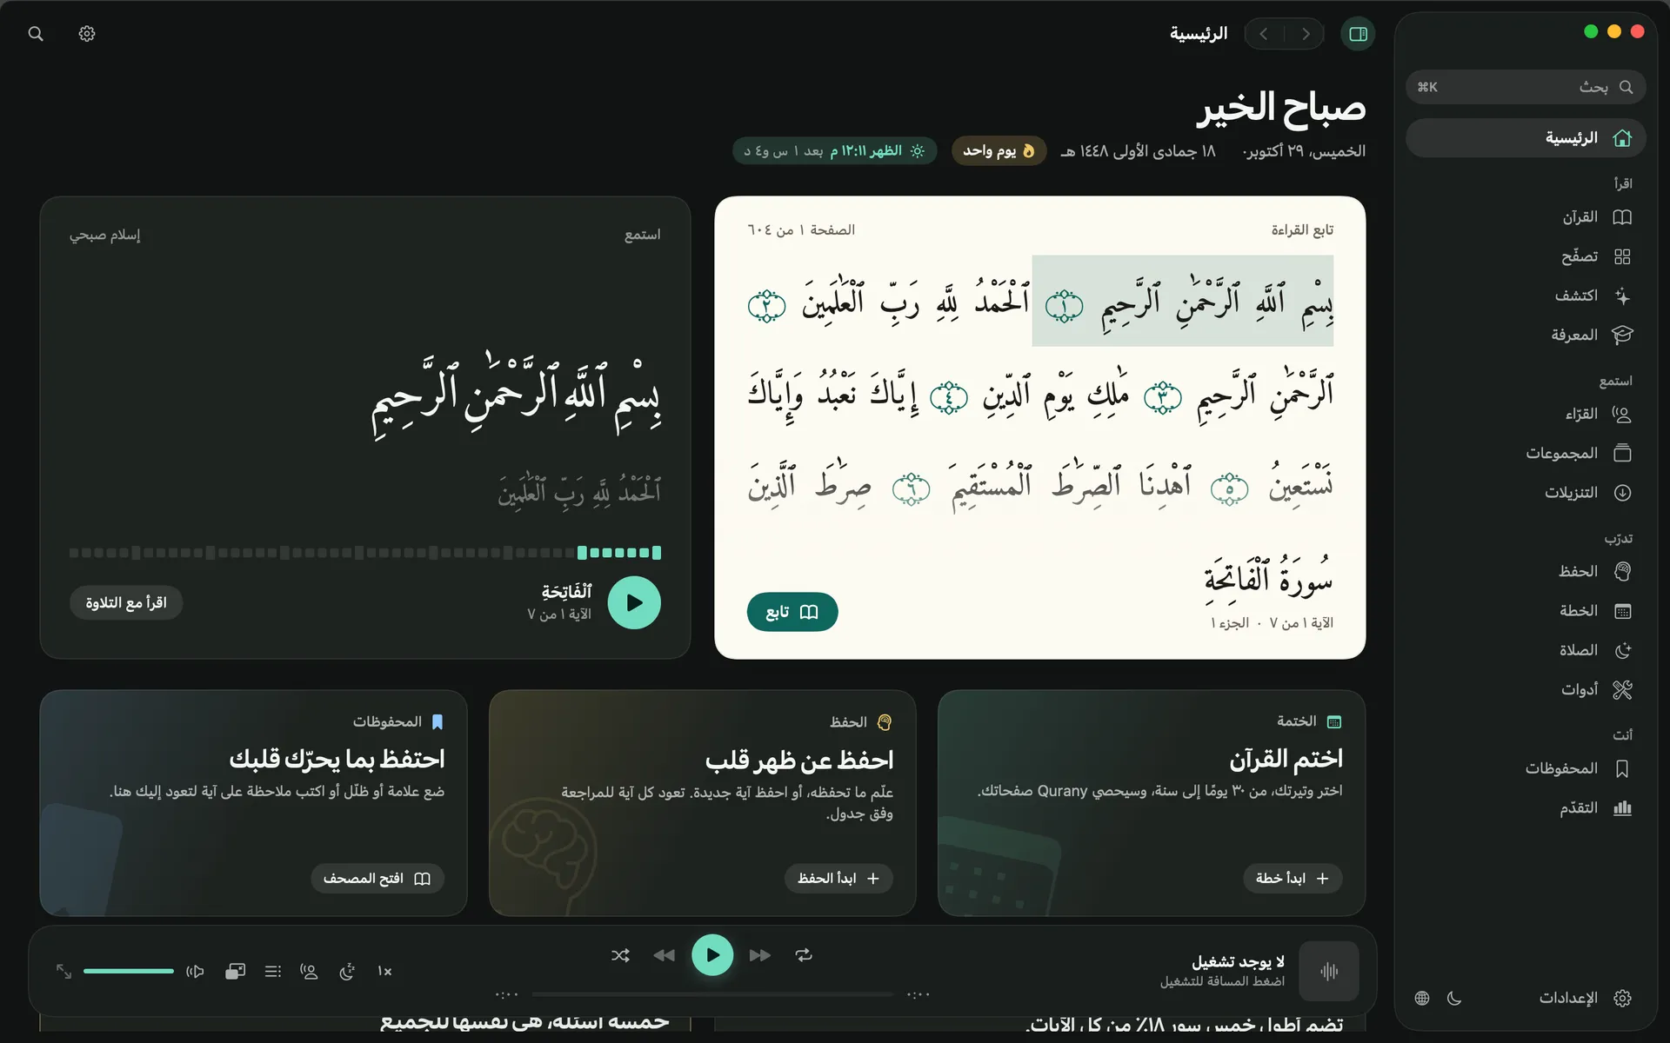Screen dimensions: 1670x1043
Task: Go to the previous track
Action: point(665,955)
